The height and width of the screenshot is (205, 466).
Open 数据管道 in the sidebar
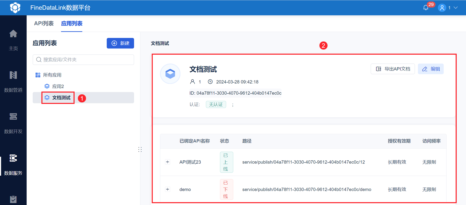(13, 82)
